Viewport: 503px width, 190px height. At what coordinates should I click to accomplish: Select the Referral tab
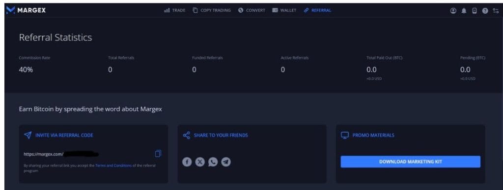click(x=318, y=10)
